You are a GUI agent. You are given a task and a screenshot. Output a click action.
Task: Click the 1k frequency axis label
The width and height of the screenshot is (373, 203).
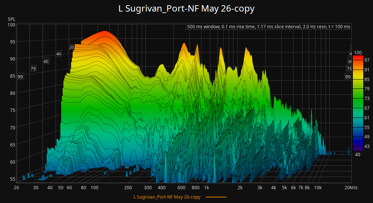coord(206,188)
